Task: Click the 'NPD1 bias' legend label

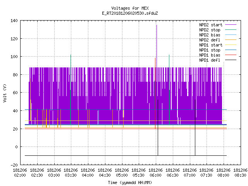Action: tap(210, 55)
